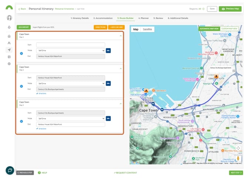Click Day 2 car hire icon
248x179 pixels.
tap(108, 83)
